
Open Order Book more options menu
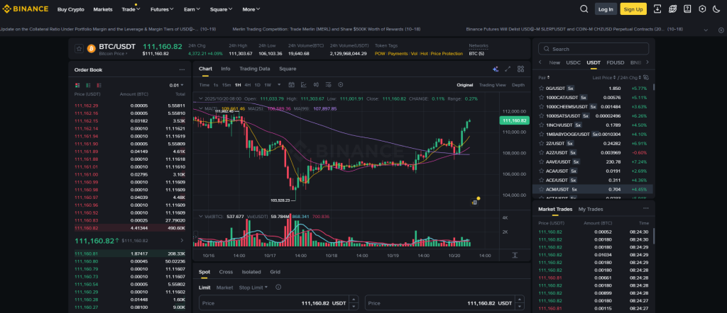click(x=182, y=70)
